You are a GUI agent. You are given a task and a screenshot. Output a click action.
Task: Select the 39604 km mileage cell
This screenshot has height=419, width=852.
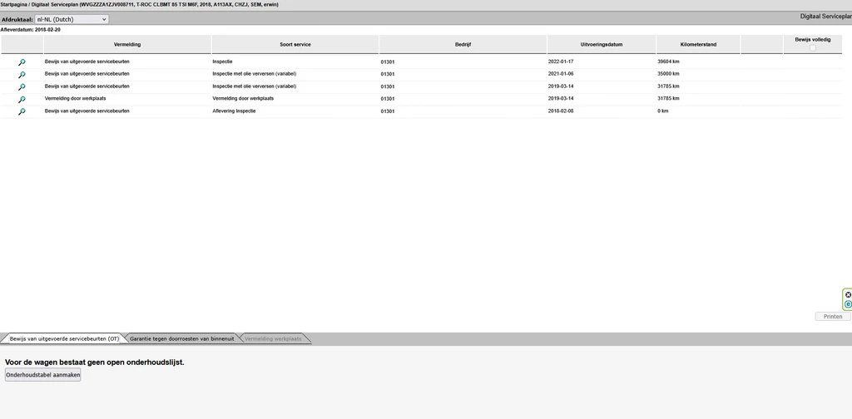668,62
